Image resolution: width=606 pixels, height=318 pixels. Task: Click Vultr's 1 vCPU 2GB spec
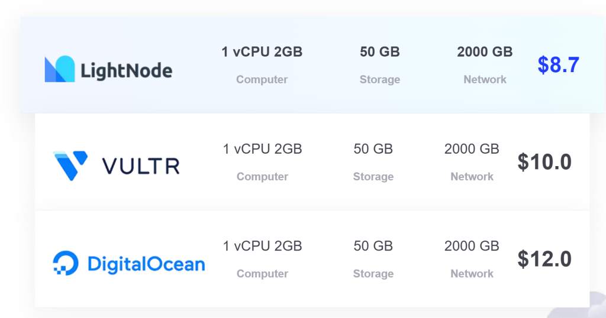[262, 149]
